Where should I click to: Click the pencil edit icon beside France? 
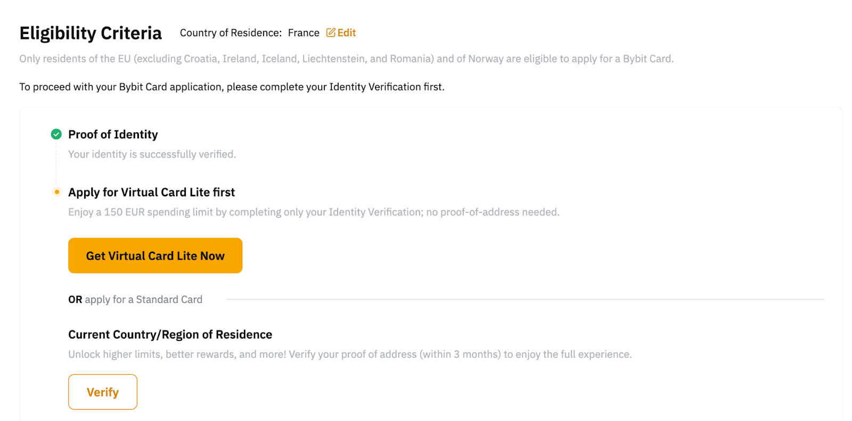click(x=331, y=32)
